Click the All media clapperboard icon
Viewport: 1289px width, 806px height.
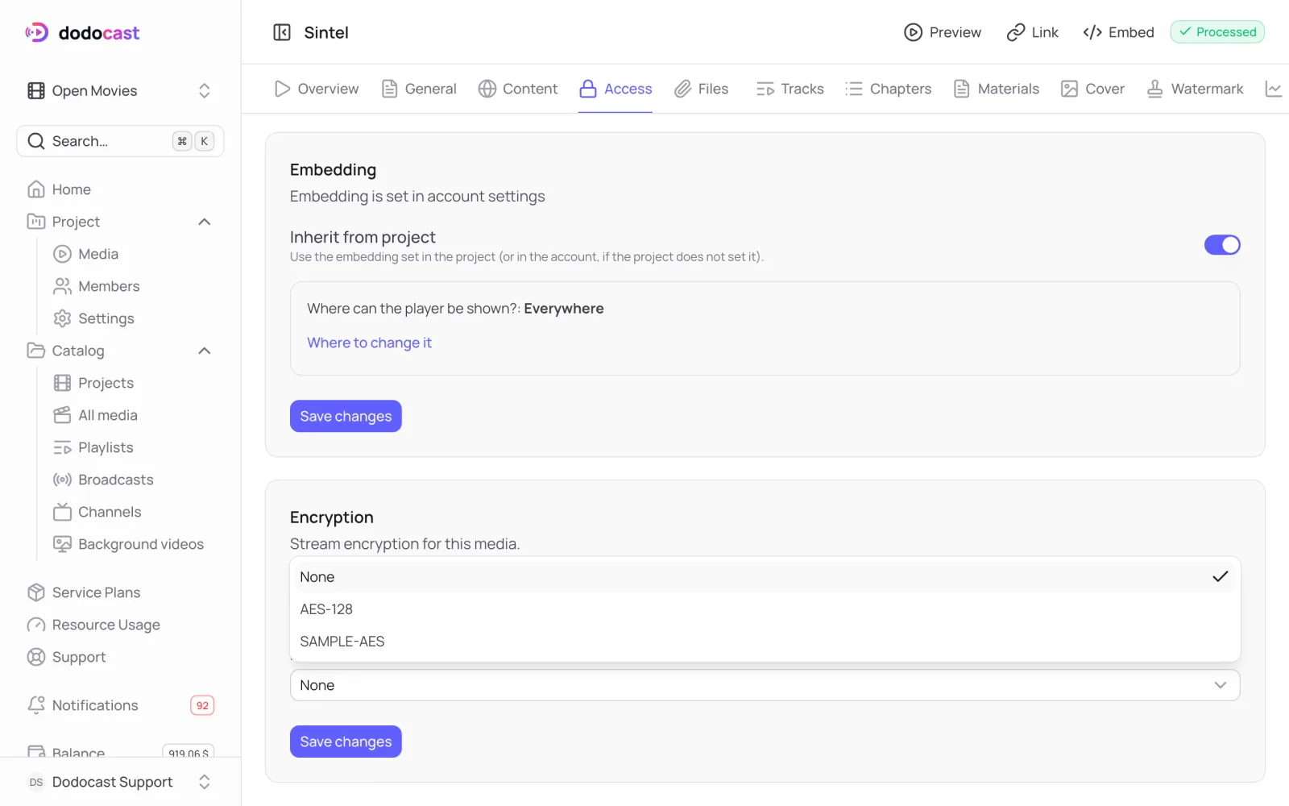(62, 415)
